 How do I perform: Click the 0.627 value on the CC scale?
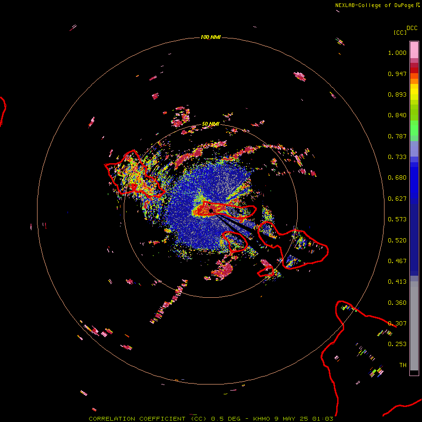397,199
